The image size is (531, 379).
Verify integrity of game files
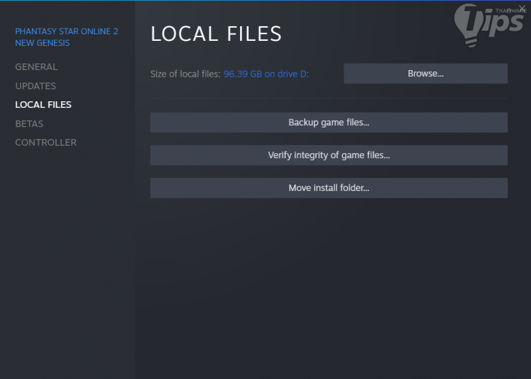pos(328,155)
